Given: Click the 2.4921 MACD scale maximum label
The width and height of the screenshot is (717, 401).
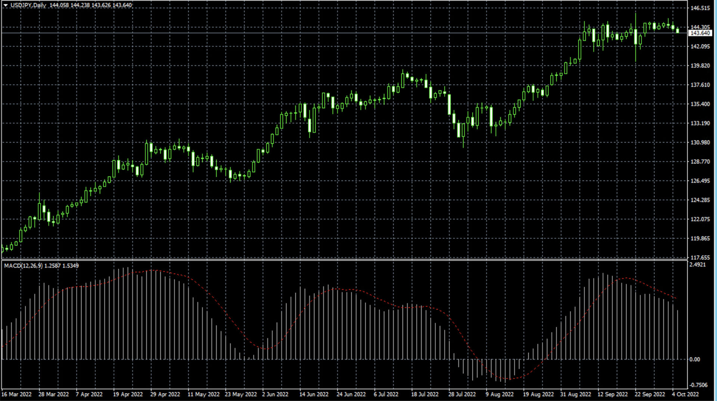Looking at the screenshot, I should point(697,265).
